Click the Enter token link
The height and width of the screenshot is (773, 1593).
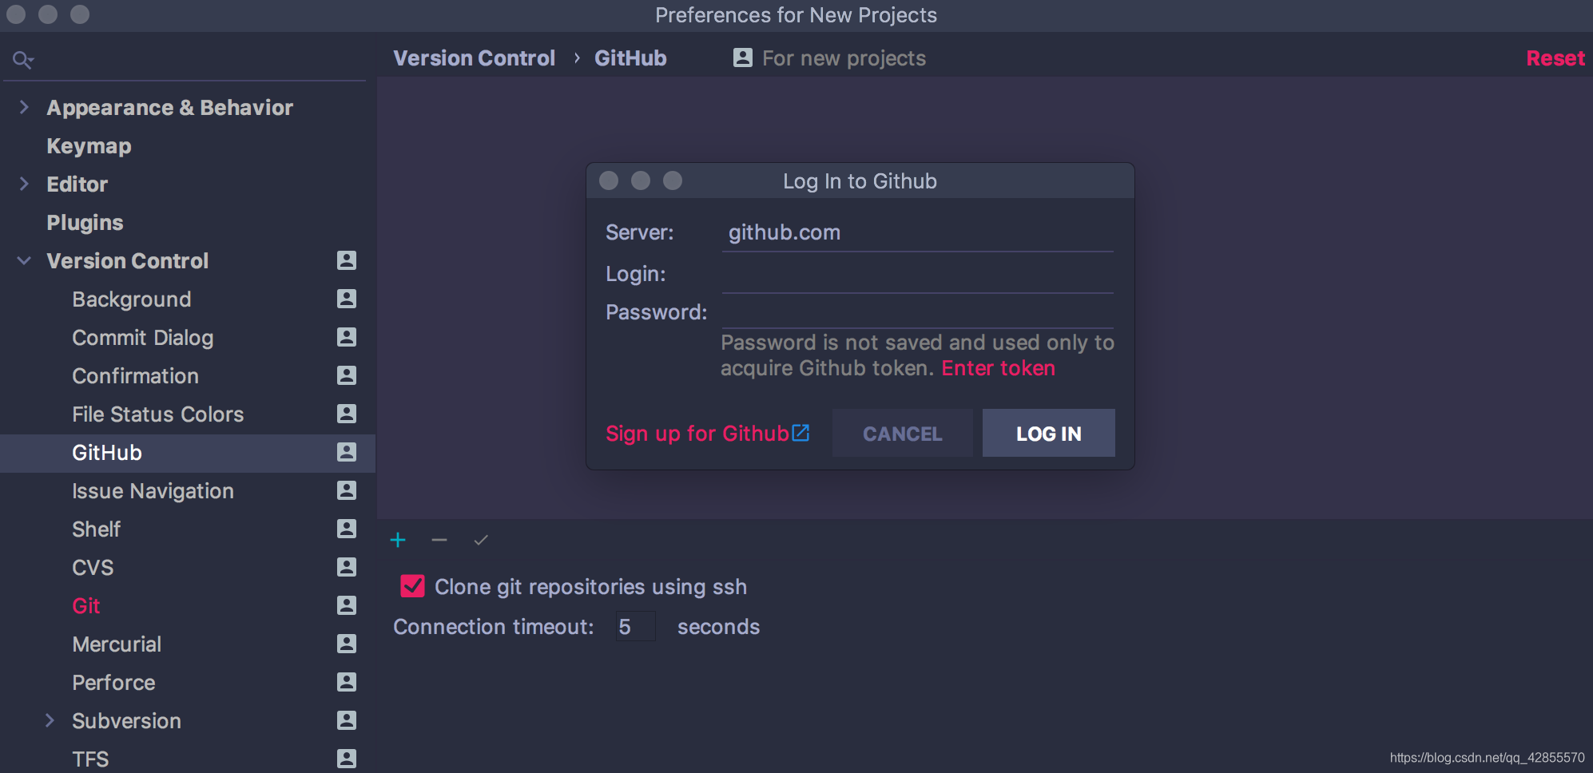pyautogui.click(x=998, y=368)
